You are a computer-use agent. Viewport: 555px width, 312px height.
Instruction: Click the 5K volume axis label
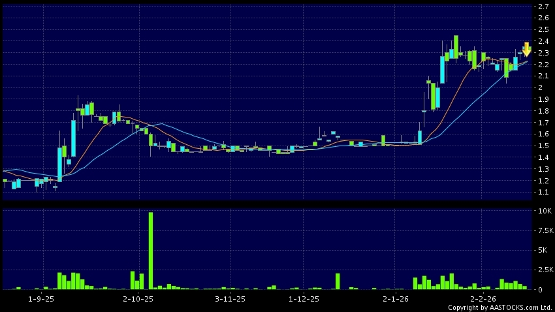[542, 251]
